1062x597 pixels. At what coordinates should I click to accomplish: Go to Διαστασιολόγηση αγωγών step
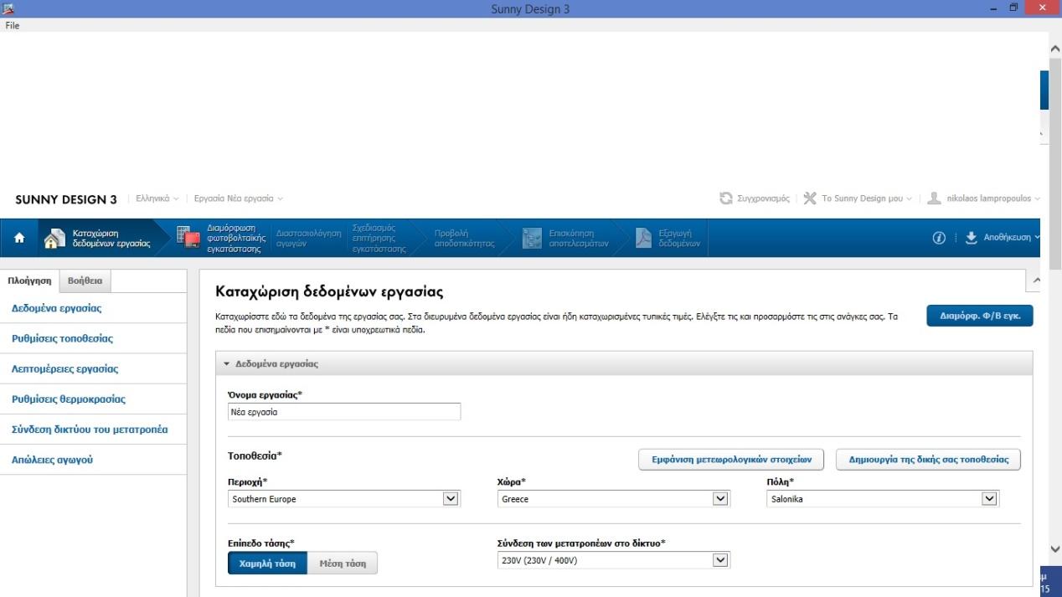point(309,239)
